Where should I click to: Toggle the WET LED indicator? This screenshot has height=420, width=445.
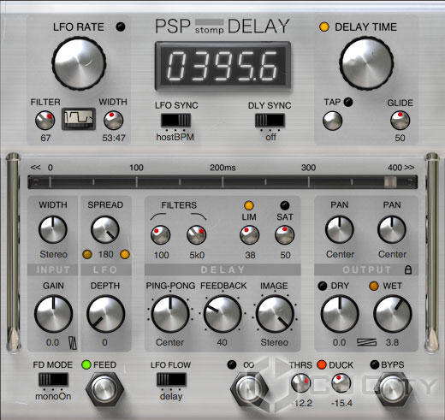click(x=374, y=286)
